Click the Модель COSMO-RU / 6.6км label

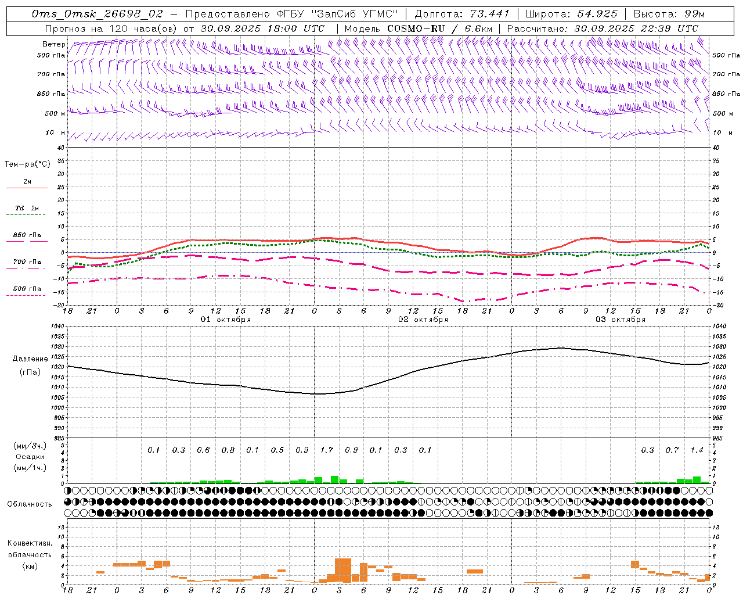[418, 28]
